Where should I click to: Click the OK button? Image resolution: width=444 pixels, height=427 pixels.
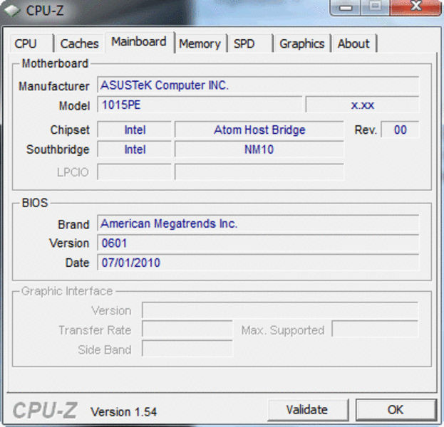(396, 409)
